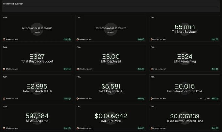Image resolution: width=222 pixels, height=132 pixels.
Task: Open the FWA query title on Total Buyback ($) card
Action: pyautogui.click(x=79, y=77)
